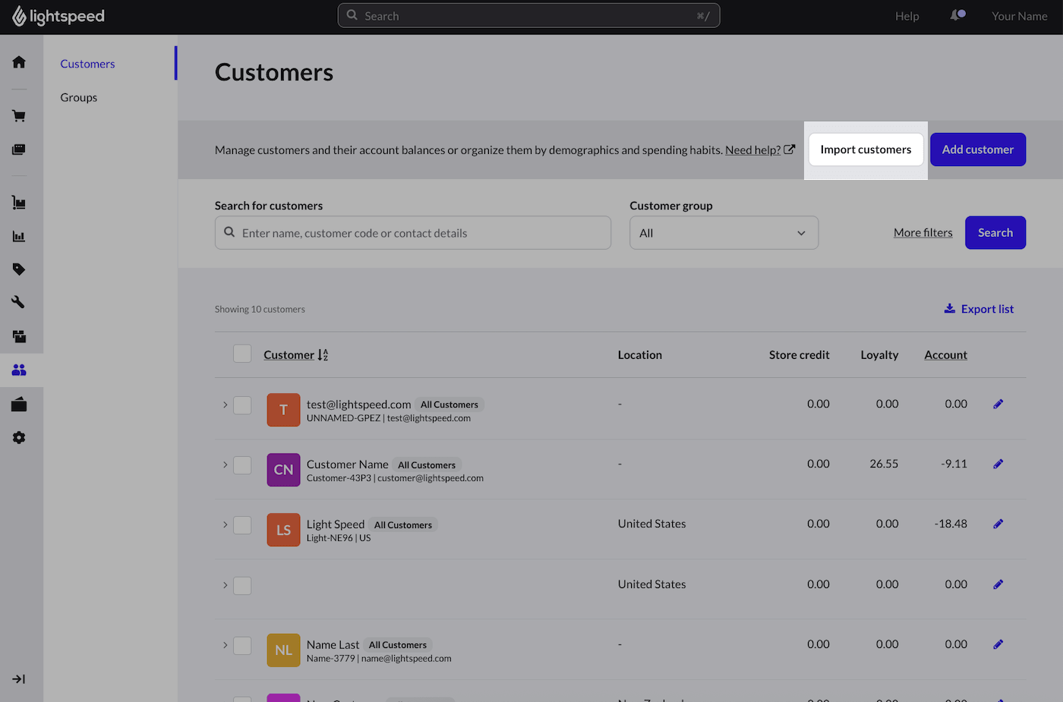1063x702 pixels.
Task: Click the Add customer button
Action: 978,150
